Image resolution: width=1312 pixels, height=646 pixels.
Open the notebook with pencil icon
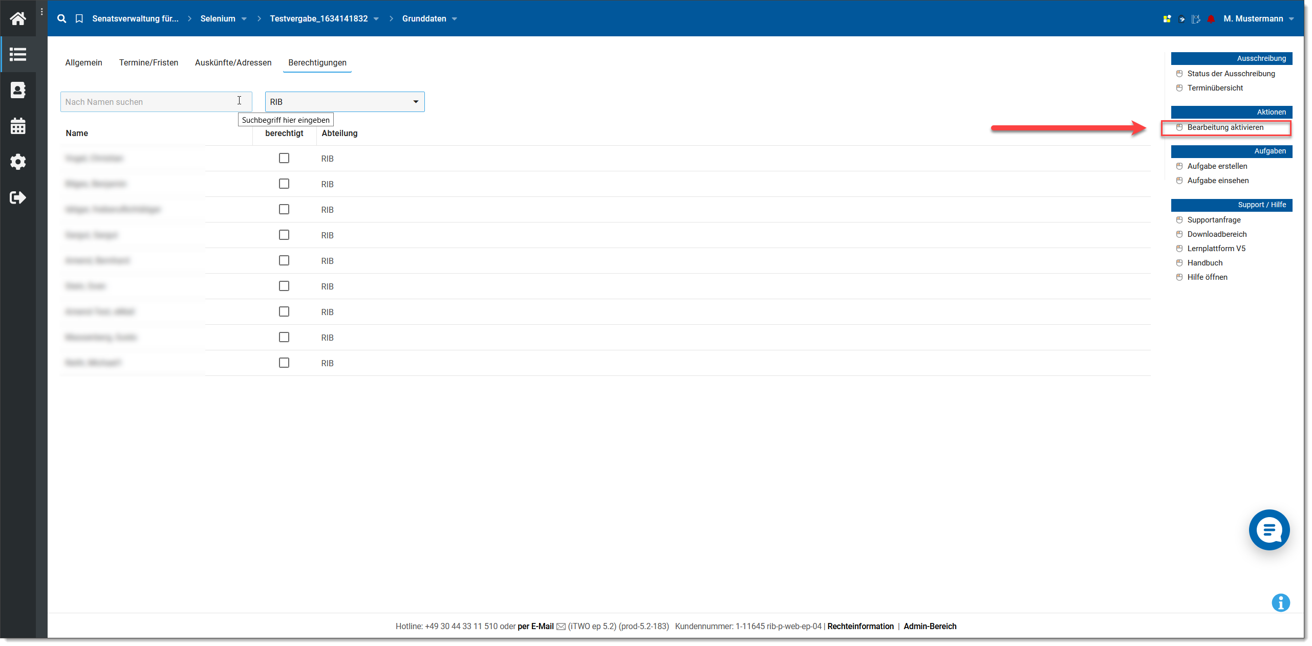click(x=1196, y=19)
